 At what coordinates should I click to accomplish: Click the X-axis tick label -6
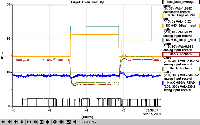49,110
